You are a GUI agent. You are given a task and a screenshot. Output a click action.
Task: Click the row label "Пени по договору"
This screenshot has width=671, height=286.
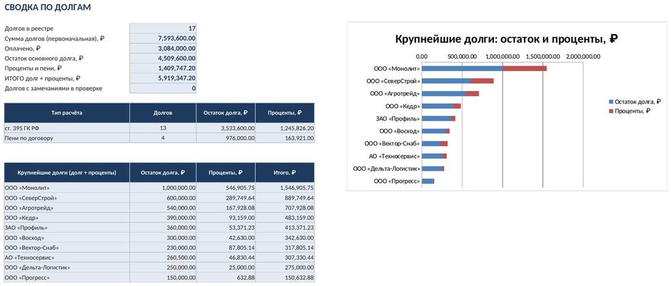pos(66,138)
